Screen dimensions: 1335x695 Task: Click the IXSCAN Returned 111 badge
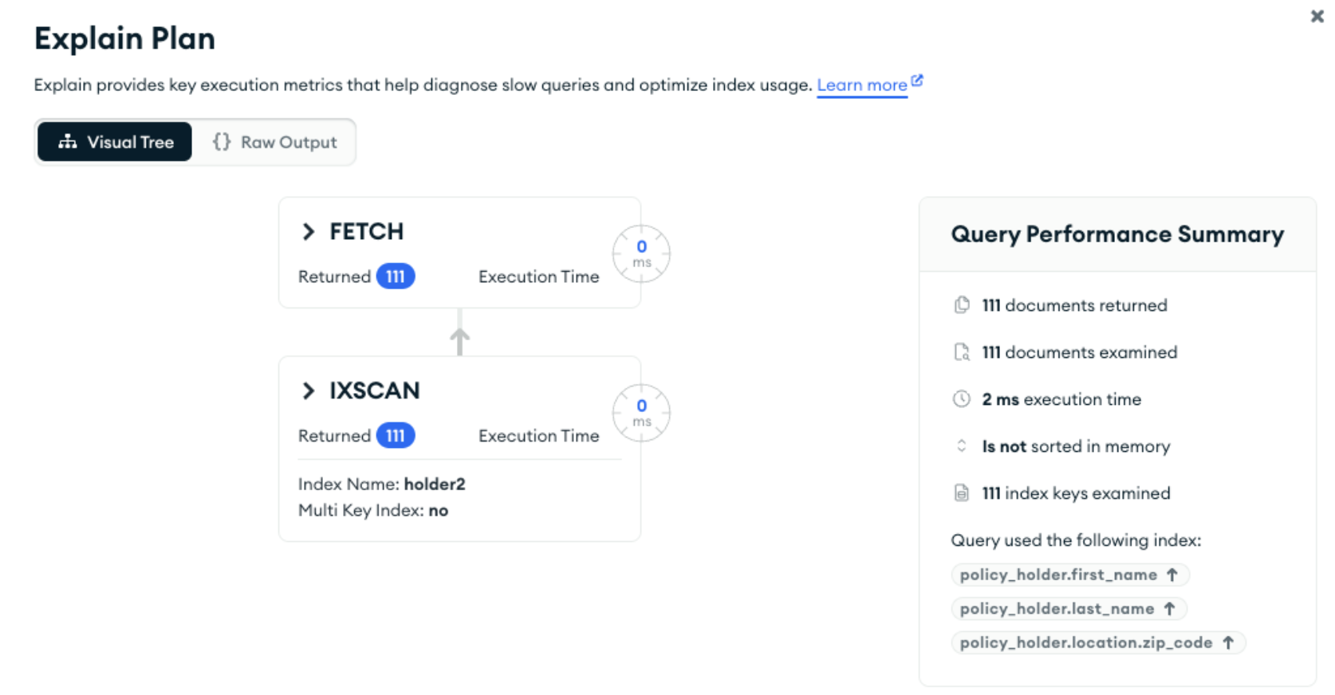(x=396, y=436)
